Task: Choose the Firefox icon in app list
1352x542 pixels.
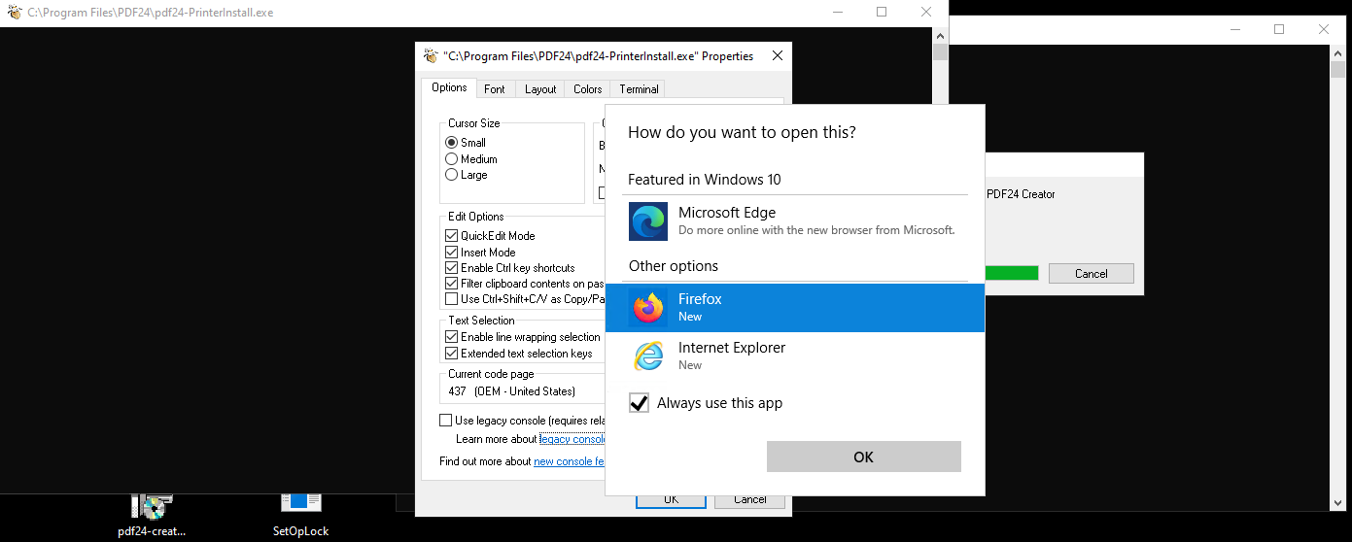Action: [x=648, y=308]
